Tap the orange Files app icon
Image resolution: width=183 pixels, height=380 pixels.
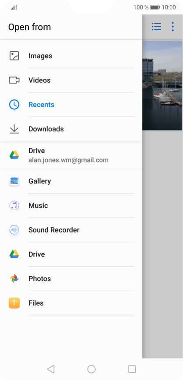(14, 303)
